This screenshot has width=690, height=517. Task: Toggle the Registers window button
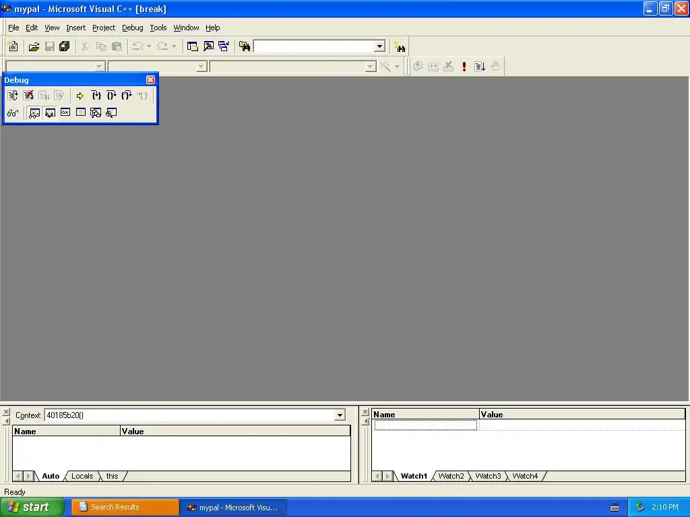pyautogui.click(x=65, y=113)
